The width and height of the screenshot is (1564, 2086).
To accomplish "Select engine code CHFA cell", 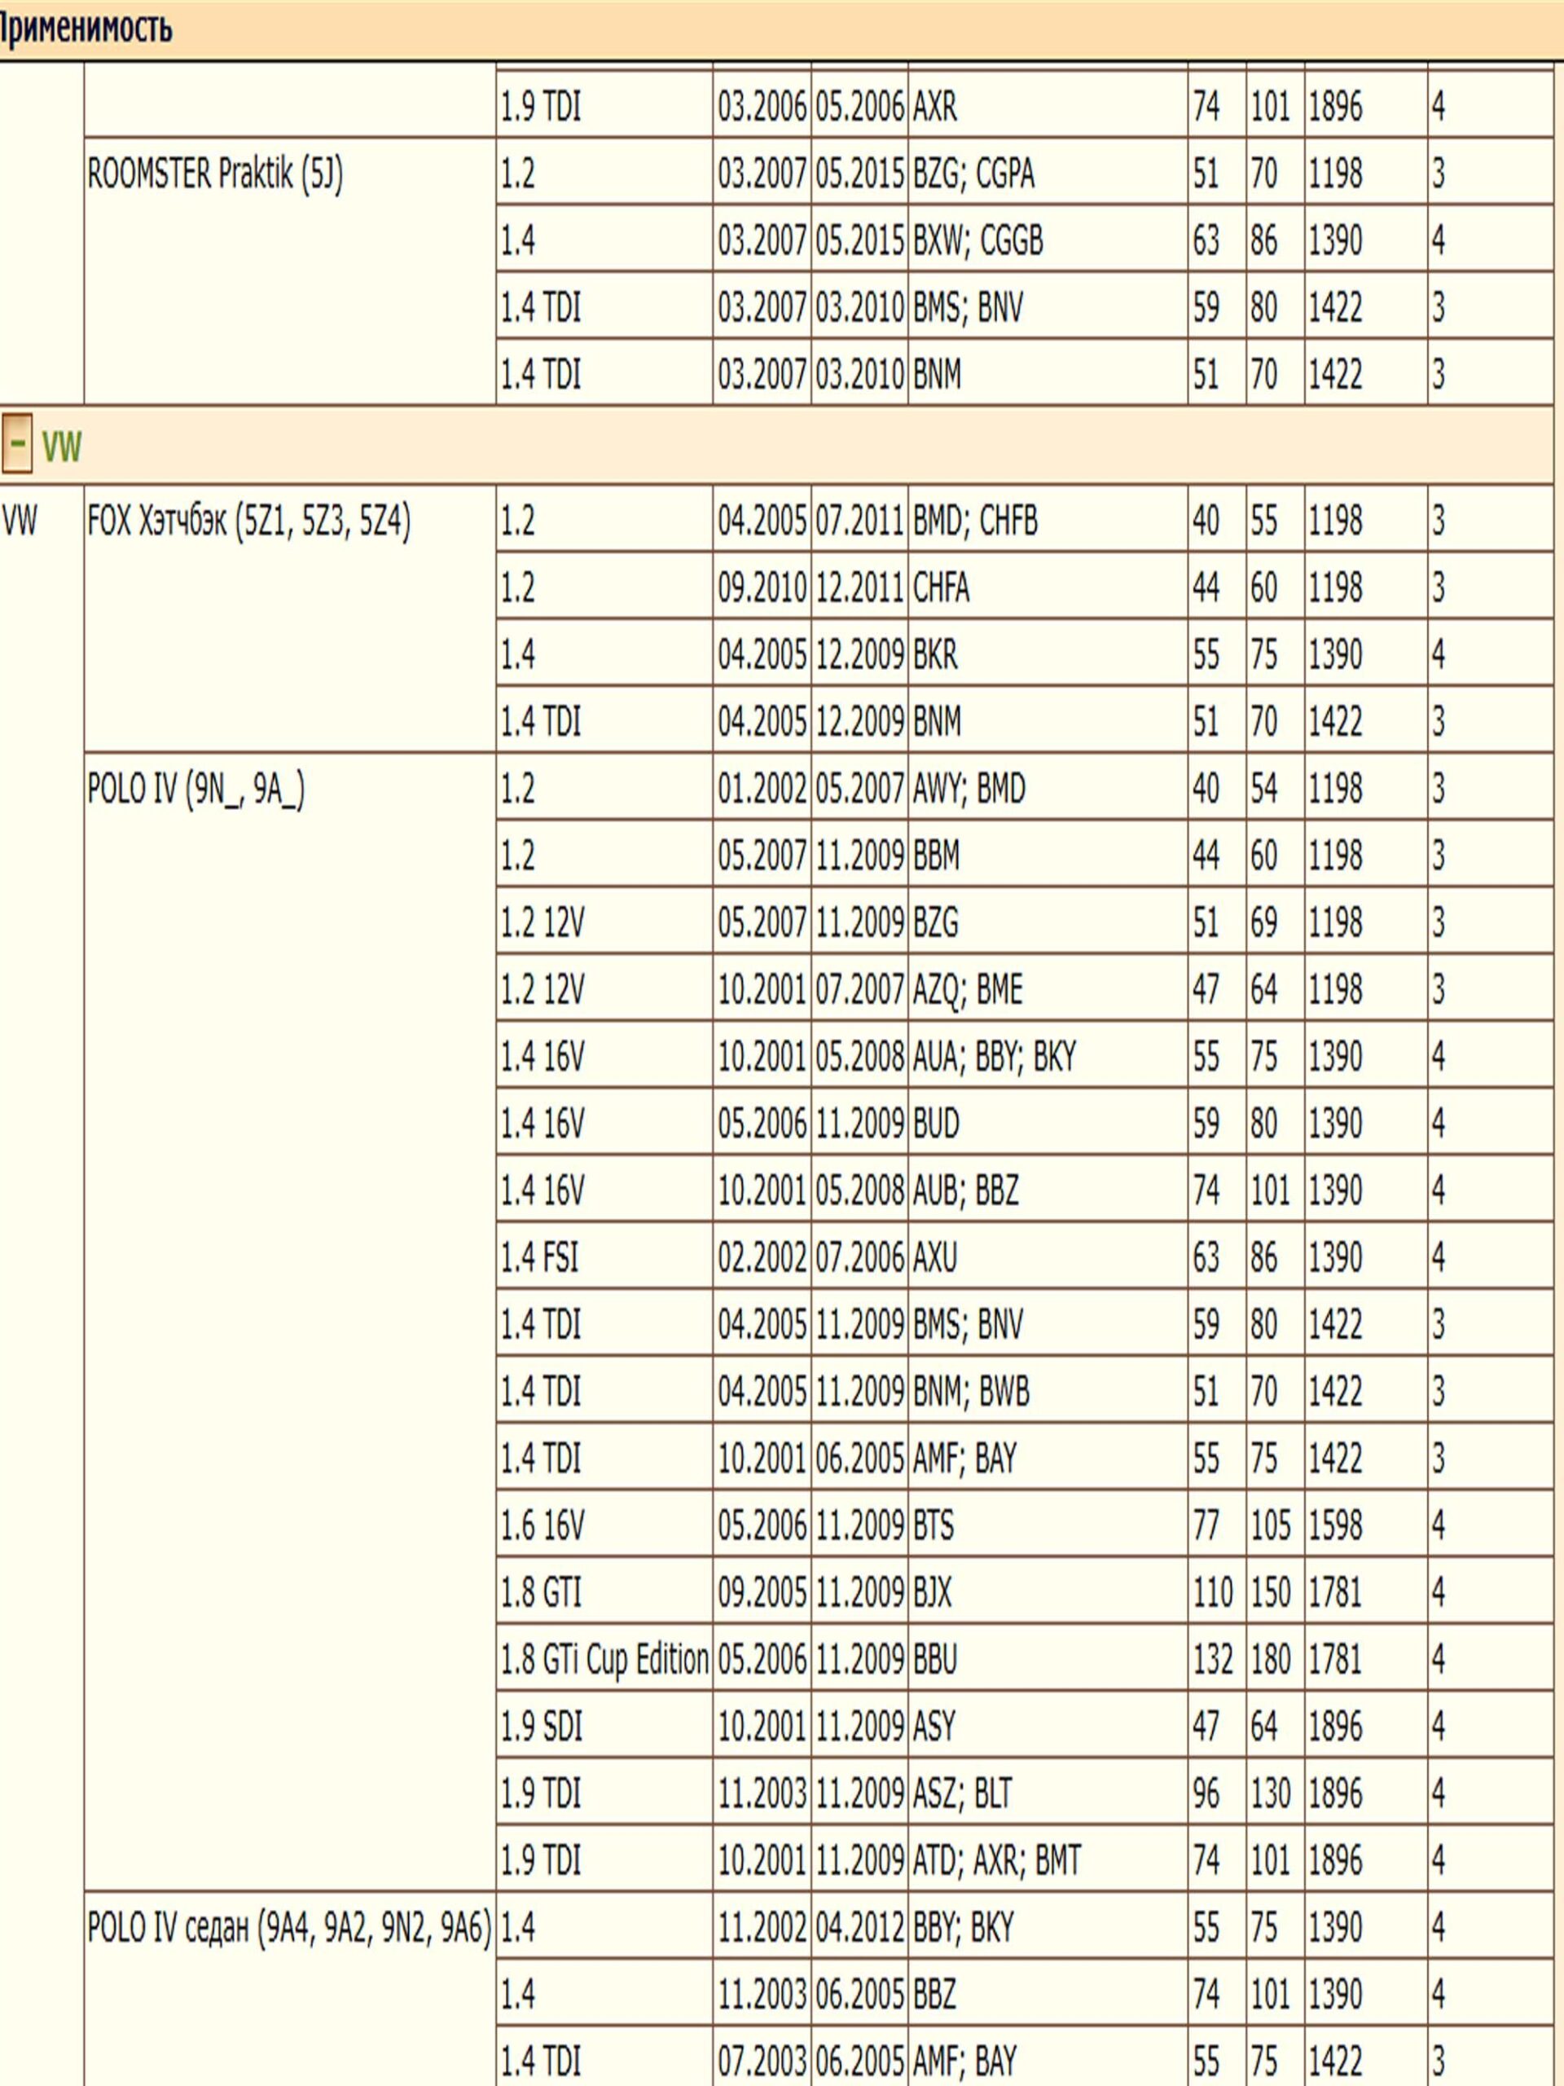I will [x=940, y=588].
